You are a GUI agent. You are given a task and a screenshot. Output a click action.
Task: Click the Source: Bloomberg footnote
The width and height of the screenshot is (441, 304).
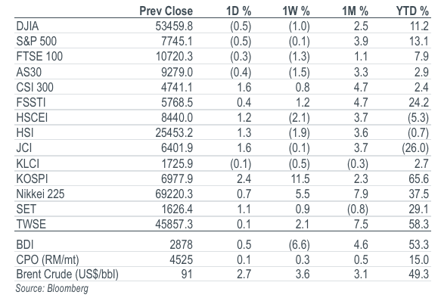click(x=51, y=289)
